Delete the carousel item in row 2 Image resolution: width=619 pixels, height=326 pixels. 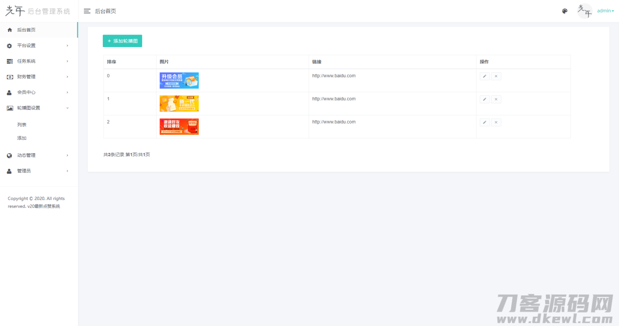coord(496,122)
